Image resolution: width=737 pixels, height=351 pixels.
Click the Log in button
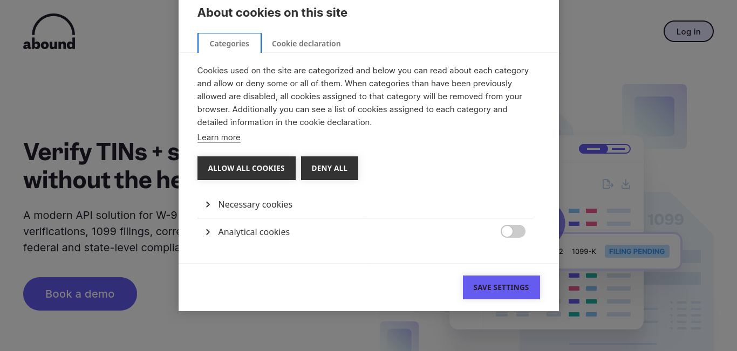pyautogui.click(x=688, y=31)
